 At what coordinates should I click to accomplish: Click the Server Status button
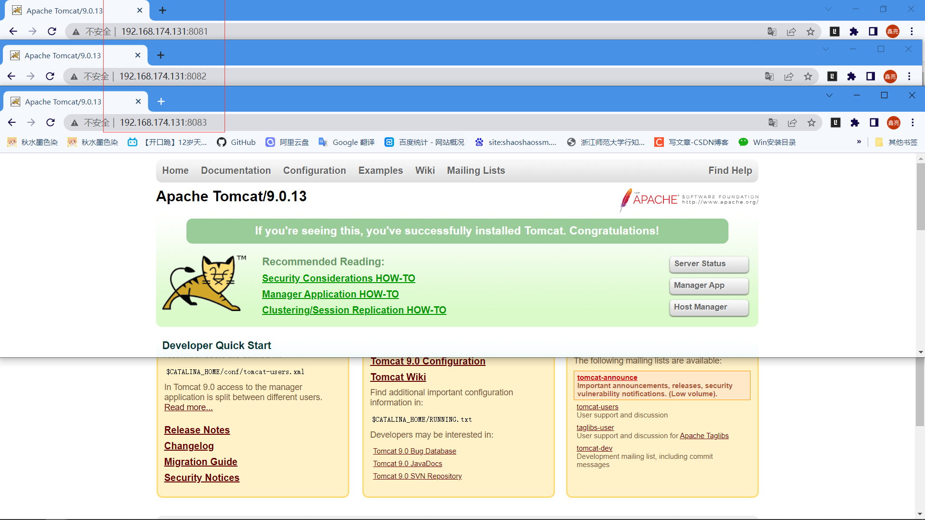708,264
